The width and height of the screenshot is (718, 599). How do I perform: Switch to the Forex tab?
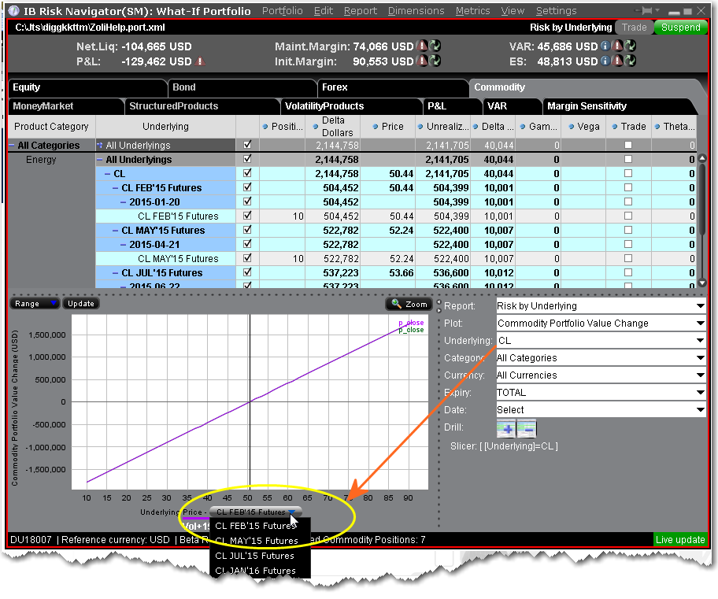[x=335, y=87]
